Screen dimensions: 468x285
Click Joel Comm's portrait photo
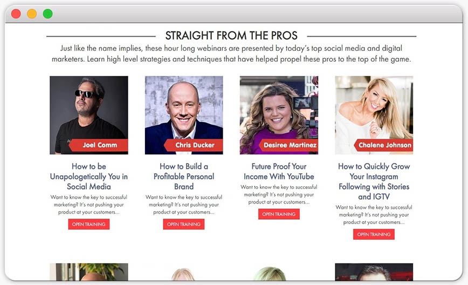[x=88, y=115]
